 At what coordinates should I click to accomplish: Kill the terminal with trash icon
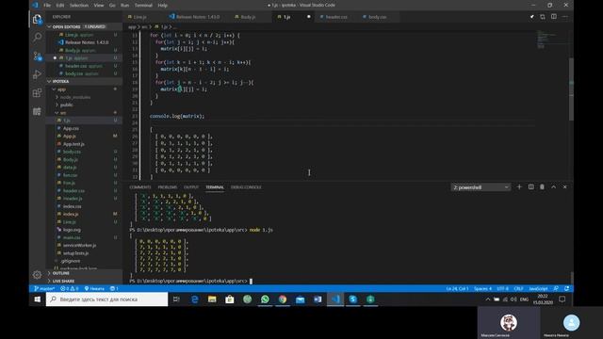pyautogui.click(x=542, y=186)
